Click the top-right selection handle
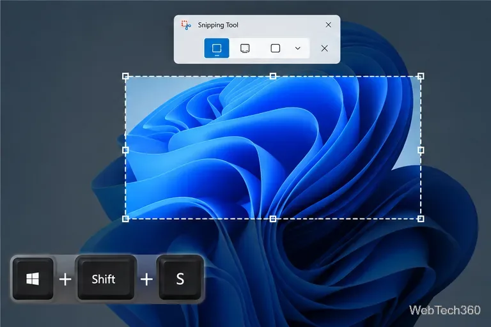This screenshot has height=327, width=491. pyautogui.click(x=421, y=76)
